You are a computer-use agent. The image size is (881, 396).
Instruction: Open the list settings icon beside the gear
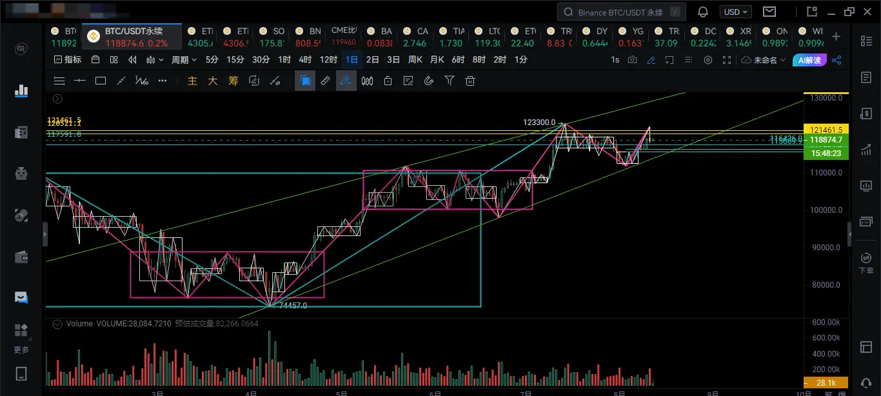[x=689, y=59]
